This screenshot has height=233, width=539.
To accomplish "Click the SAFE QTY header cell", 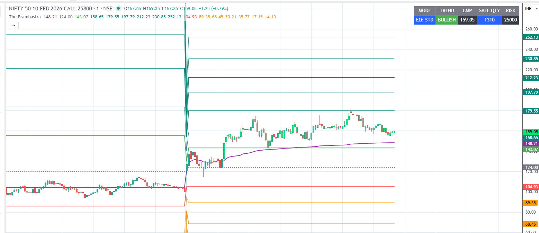I will pos(489,11).
